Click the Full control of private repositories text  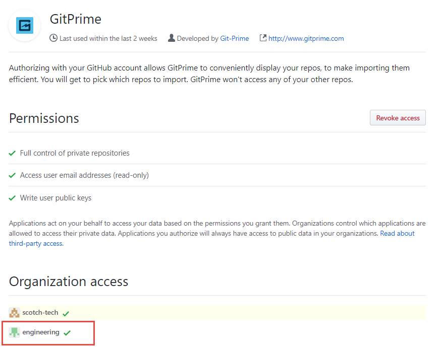[x=75, y=153]
